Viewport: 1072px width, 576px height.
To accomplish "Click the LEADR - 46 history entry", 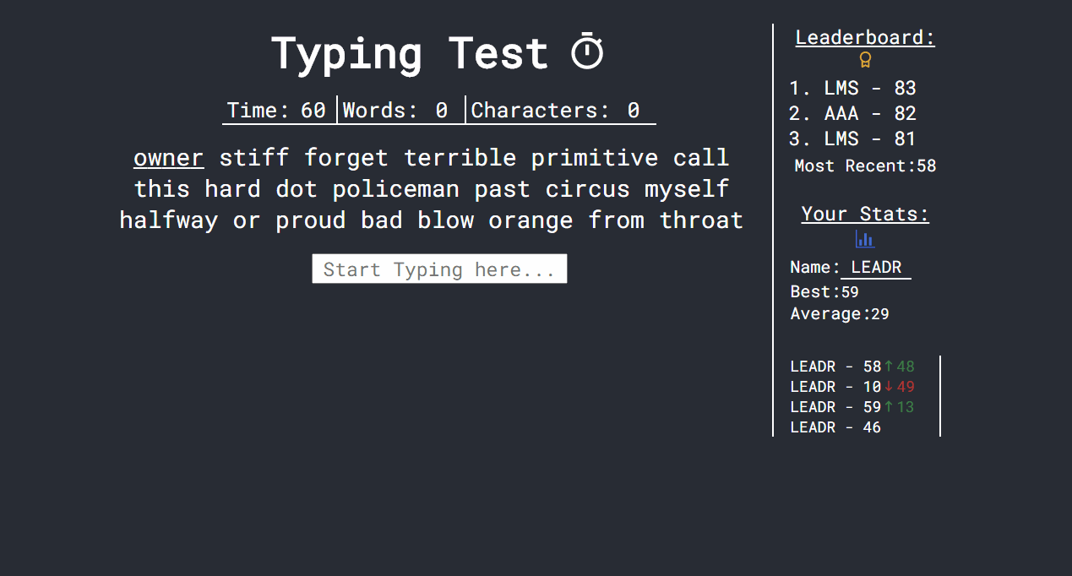I will (x=835, y=427).
